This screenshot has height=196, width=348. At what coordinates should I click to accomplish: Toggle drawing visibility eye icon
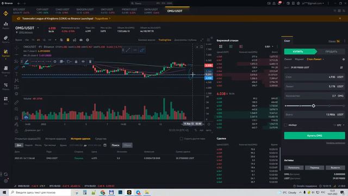pos(83,62)
